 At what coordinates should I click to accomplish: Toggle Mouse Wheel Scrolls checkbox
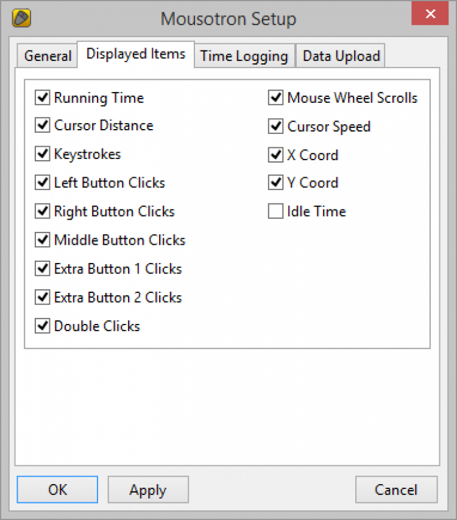(x=276, y=98)
